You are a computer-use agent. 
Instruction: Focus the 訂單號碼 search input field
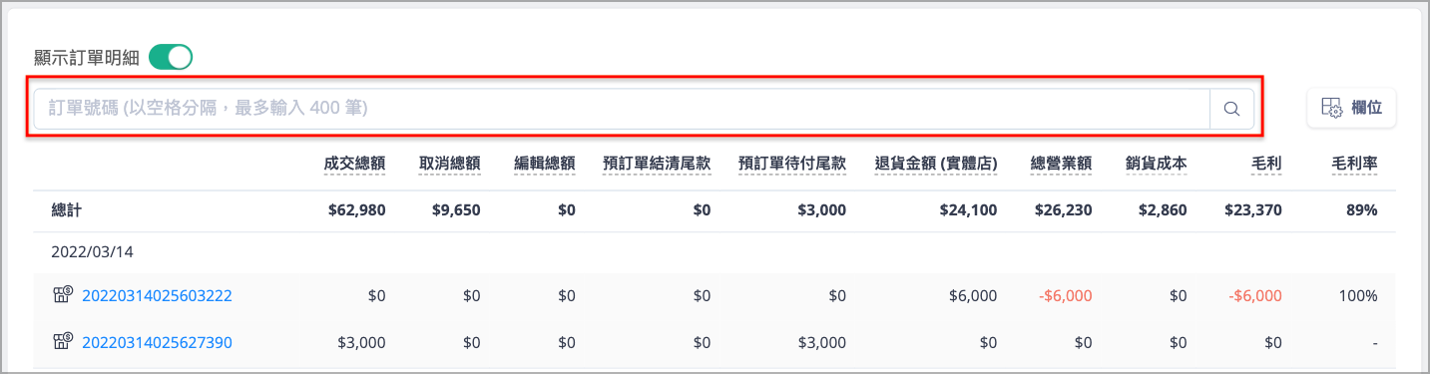[622, 109]
